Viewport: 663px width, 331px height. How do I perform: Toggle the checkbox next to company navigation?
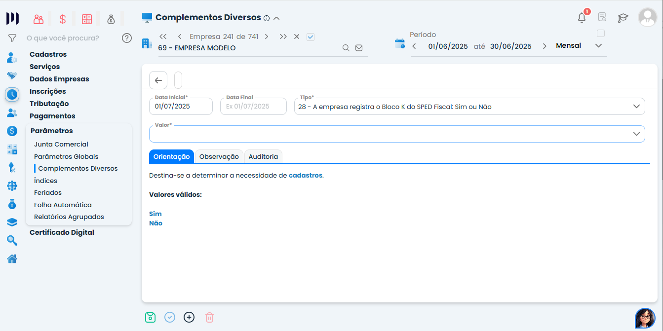pos(311,37)
